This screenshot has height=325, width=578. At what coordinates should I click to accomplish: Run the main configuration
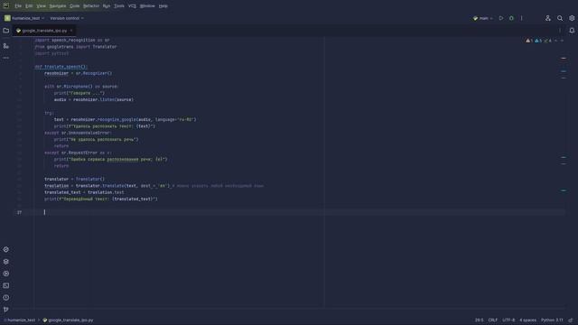click(501, 18)
